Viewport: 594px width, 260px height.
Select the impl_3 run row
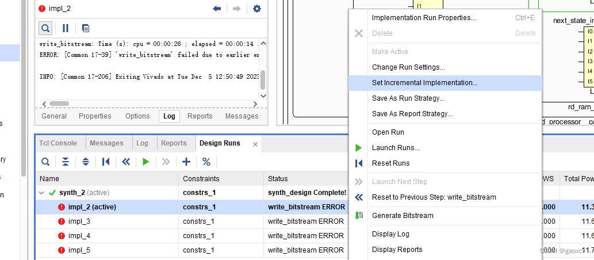[193, 221]
